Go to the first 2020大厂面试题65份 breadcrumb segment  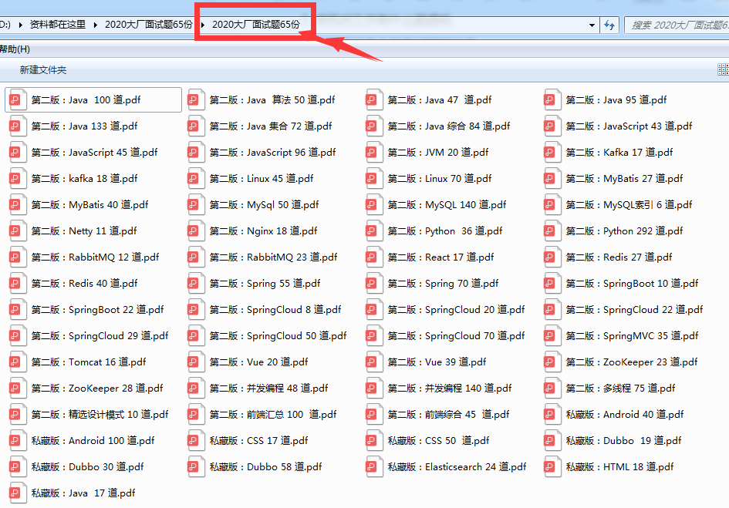pyautogui.click(x=148, y=25)
